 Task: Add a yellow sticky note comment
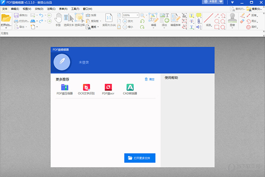(x=199, y=15)
